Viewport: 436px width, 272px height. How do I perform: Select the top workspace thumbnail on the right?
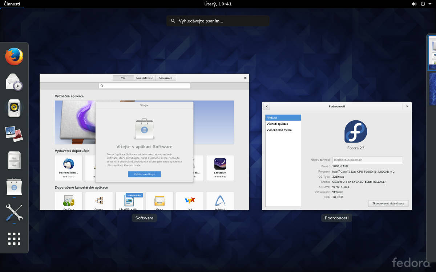pyautogui.click(x=432, y=53)
